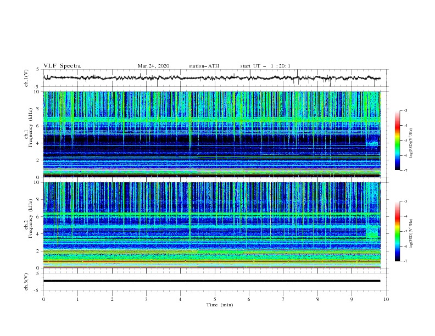Click the "-7" tick on ch.1 colorbar

point(405,171)
